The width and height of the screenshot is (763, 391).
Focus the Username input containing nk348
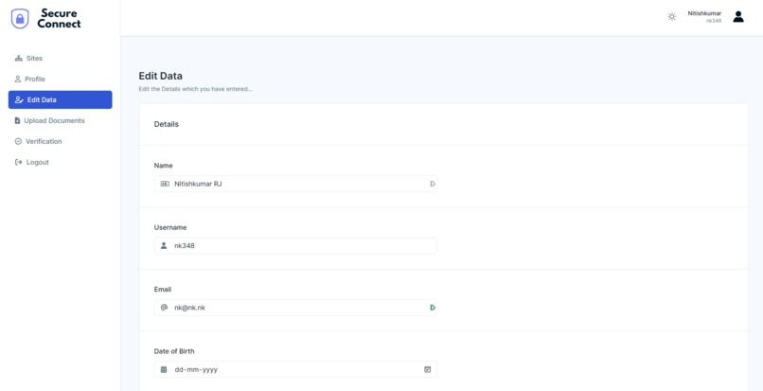click(295, 246)
